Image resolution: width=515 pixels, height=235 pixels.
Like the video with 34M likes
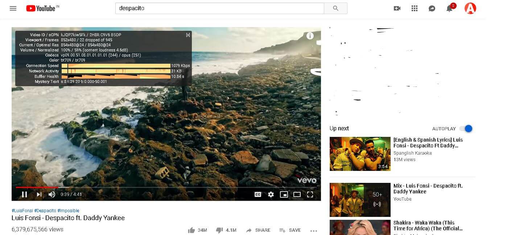click(197, 230)
